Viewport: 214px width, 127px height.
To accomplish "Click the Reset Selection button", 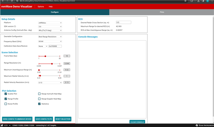I will 63,119.
